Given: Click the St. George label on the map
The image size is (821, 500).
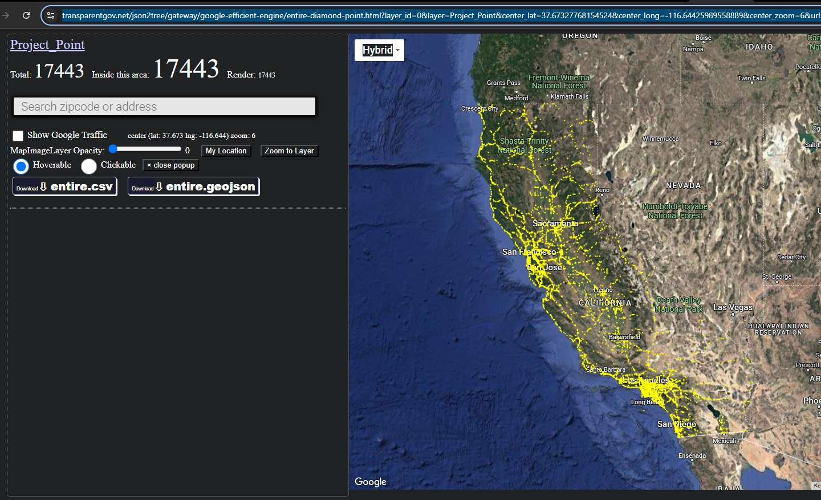Looking at the screenshot, I should click(x=777, y=277).
